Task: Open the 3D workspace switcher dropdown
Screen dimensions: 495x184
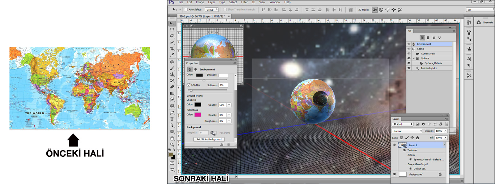Action: [x=480, y=10]
